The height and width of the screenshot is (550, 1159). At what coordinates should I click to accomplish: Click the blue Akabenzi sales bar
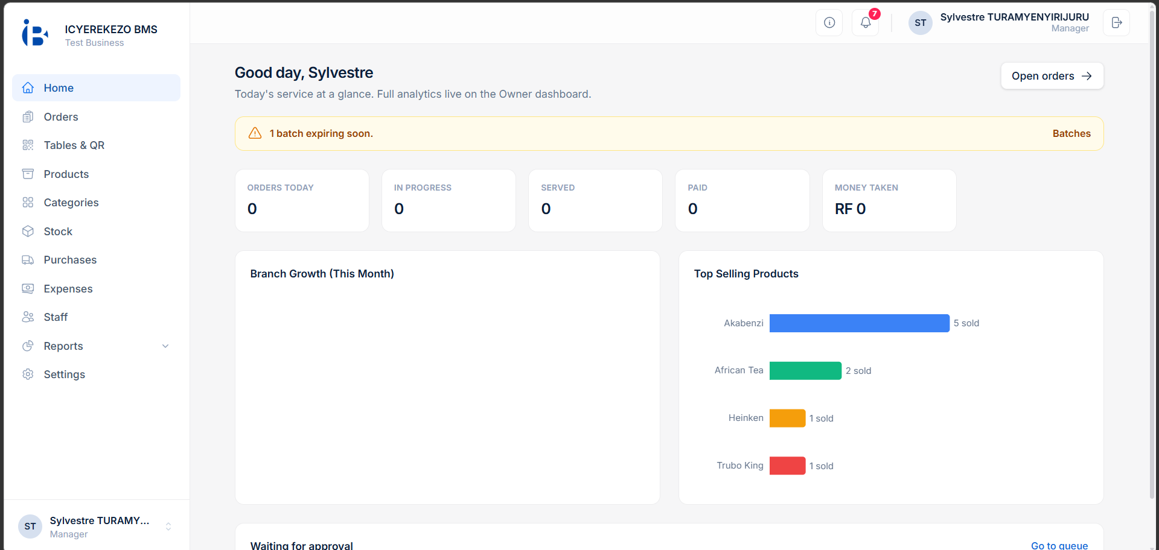pyautogui.click(x=860, y=323)
